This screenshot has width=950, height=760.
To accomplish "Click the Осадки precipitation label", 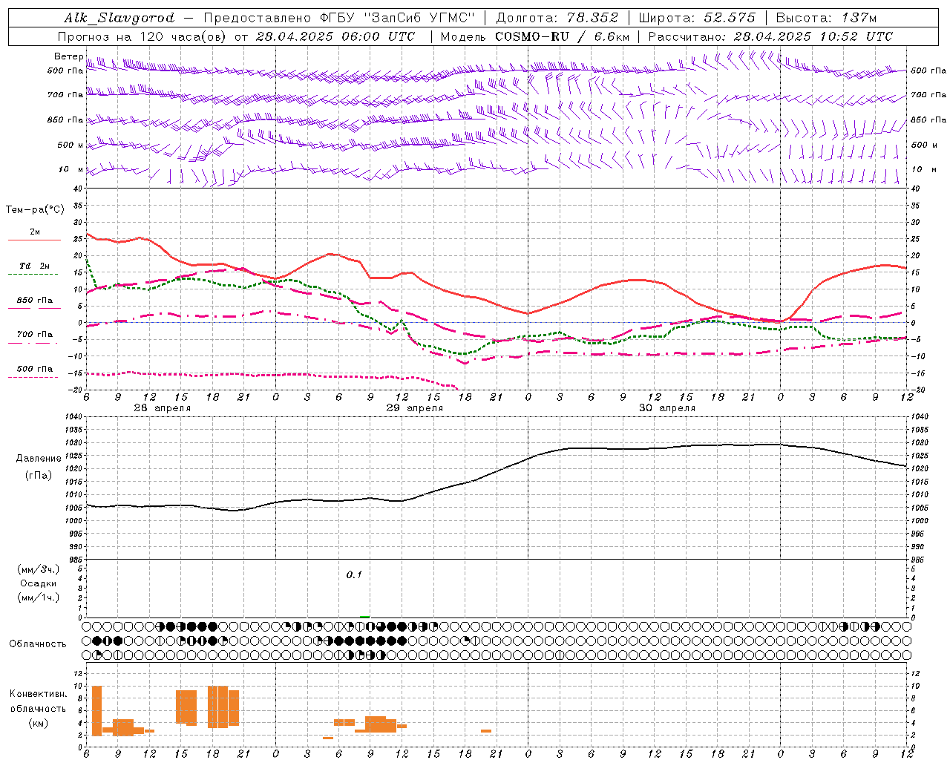I will pos(39,583).
